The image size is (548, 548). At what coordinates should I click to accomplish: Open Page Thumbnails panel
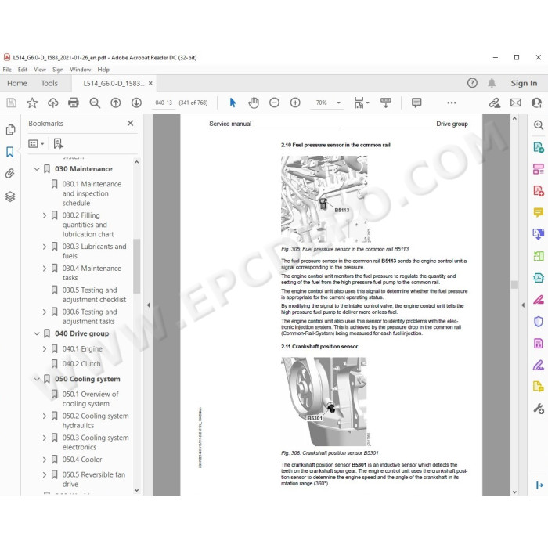pyautogui.click(x=10, y=130)
